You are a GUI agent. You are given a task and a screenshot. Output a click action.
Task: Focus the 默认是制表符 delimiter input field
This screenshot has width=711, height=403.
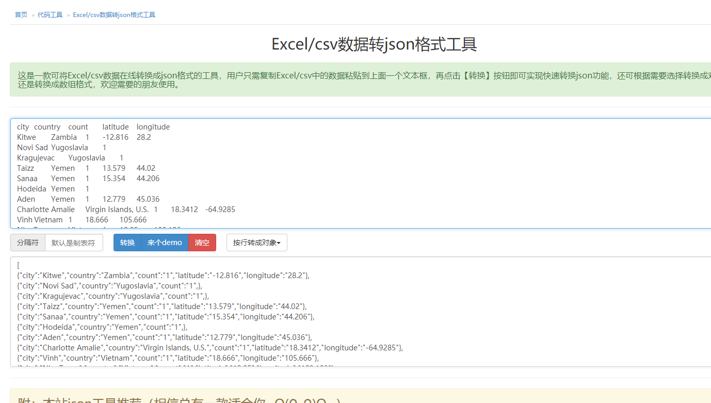point(74,243)
